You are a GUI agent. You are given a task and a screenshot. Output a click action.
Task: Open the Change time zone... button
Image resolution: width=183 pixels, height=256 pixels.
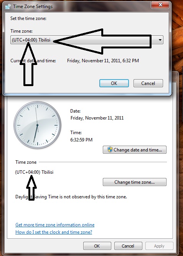(x=135, y=182)
